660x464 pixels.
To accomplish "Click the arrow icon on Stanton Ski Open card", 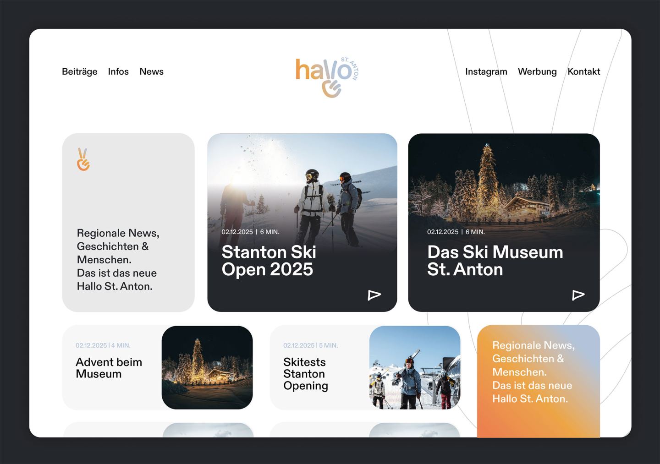I will coord(374,295).
